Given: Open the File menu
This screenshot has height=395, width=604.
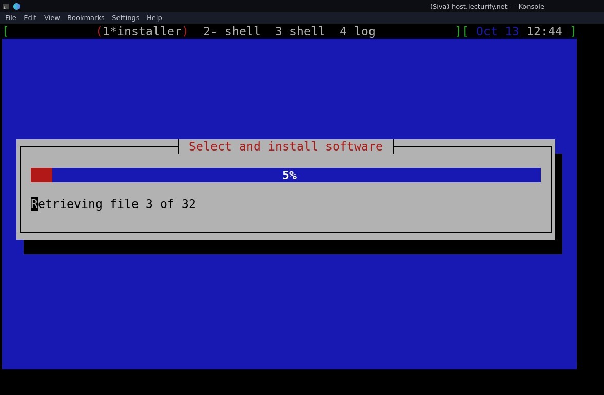Looking at the screenshot, I should pyautogui.click(x=10, y=18).
